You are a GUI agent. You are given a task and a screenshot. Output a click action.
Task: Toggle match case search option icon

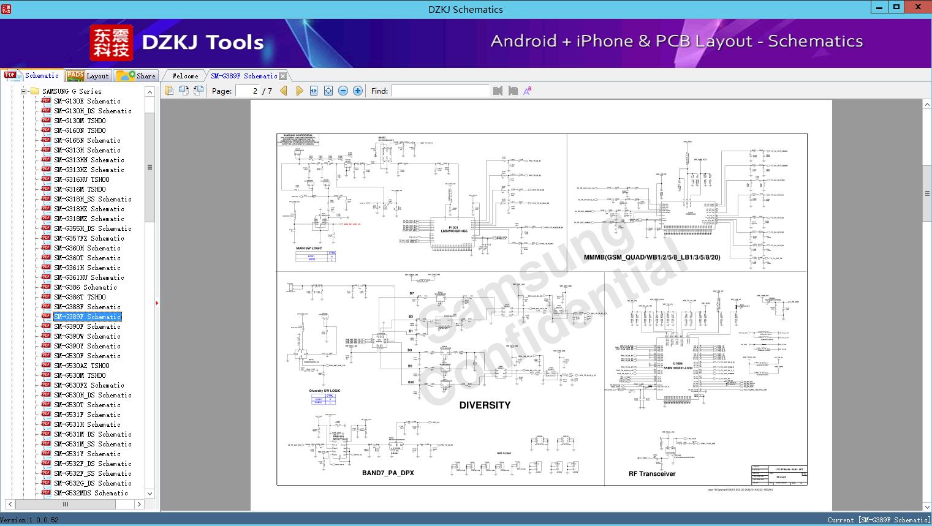click(528, 91)
